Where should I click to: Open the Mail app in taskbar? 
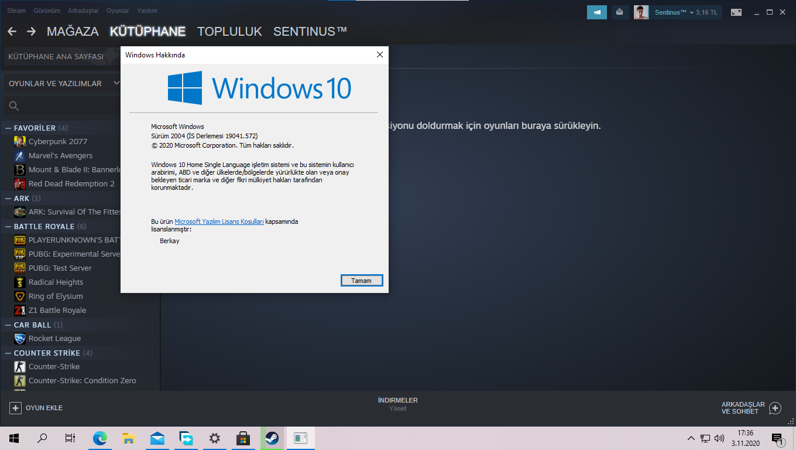(x=157, y=438)
